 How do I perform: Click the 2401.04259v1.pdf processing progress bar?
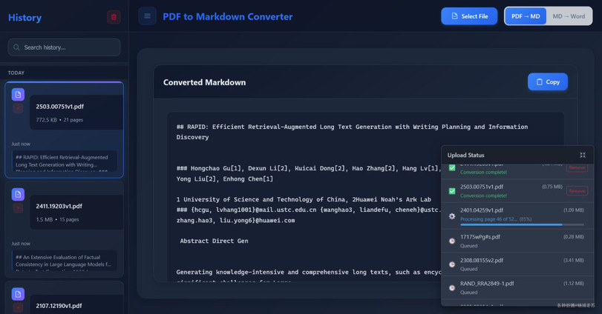[522, 225]
